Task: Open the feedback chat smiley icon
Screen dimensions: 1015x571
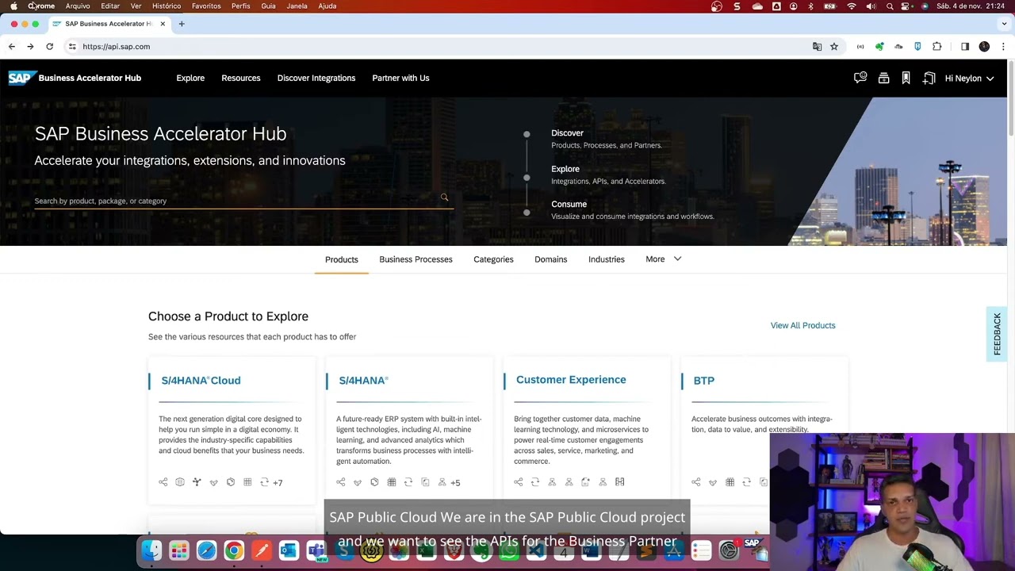Action: [860, 78]
